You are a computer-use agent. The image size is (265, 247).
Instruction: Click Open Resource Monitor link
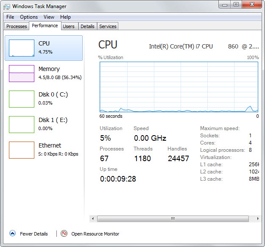[x=95, y=234]
